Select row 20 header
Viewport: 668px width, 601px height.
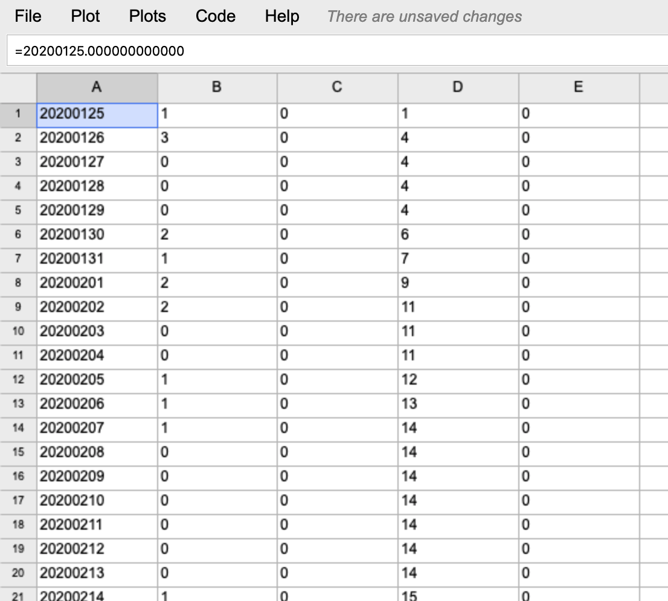click(x=18, y=574)
